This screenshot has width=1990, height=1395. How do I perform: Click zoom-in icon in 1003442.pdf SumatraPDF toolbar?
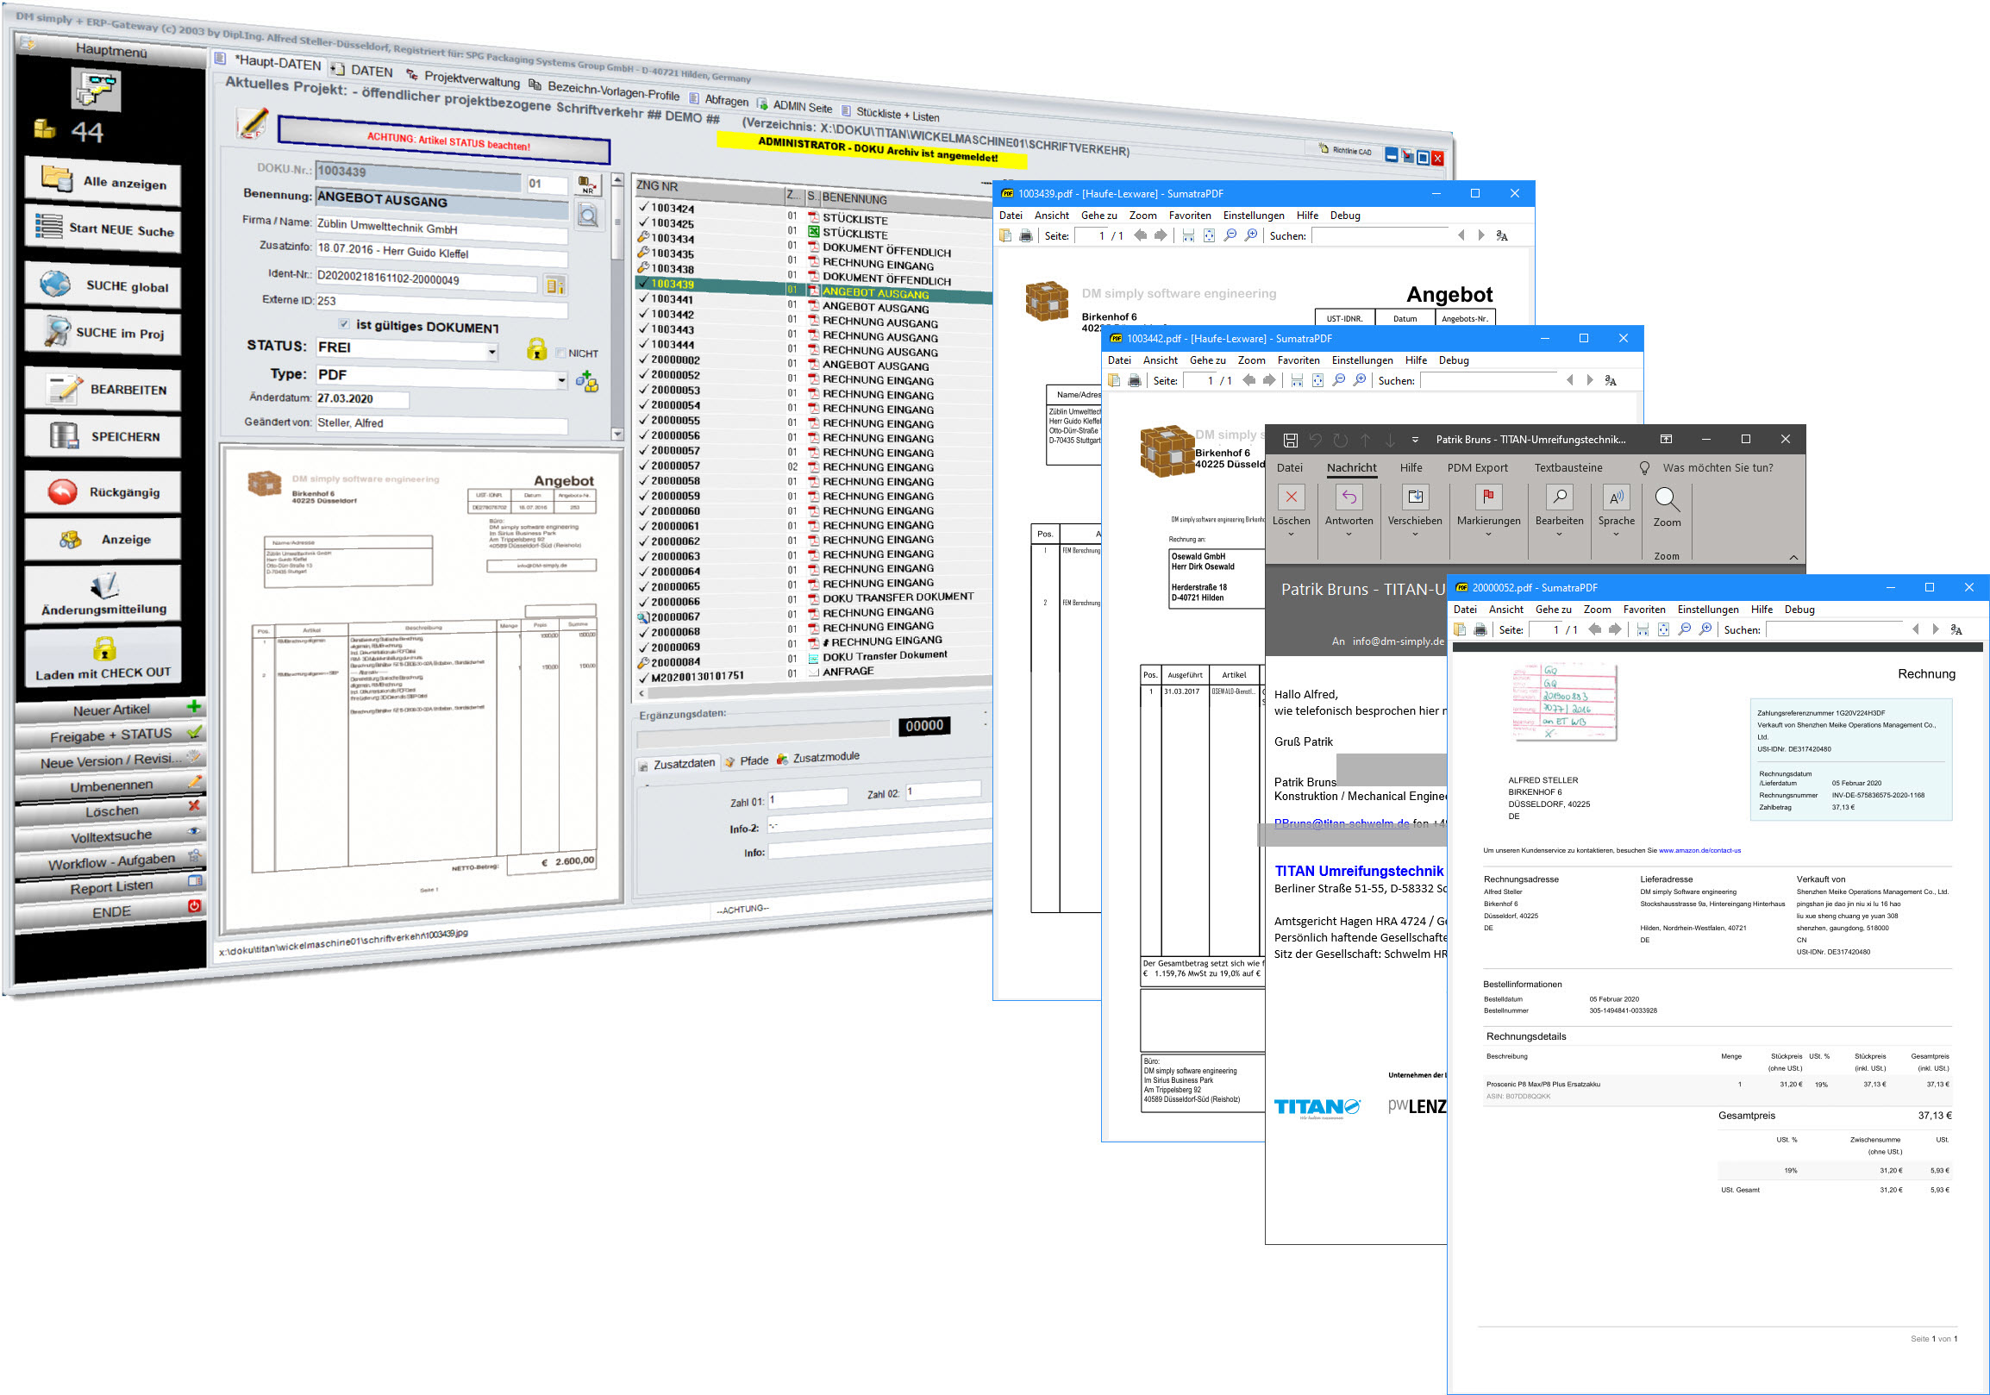tap(1359, 380)
